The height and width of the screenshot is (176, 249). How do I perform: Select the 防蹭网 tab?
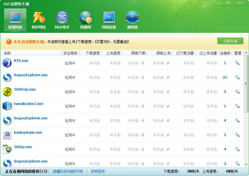pos(86,20)
